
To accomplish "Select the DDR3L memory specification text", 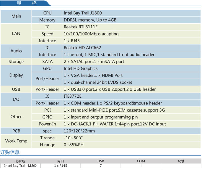I will point(90,20).
